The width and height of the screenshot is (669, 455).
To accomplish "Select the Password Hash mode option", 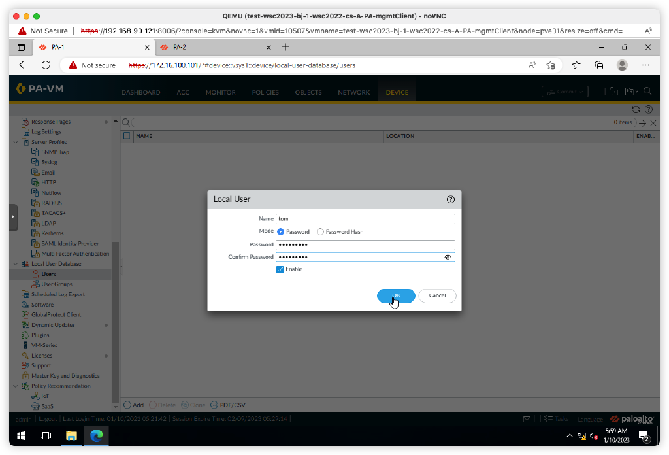I will click(320, 231).
